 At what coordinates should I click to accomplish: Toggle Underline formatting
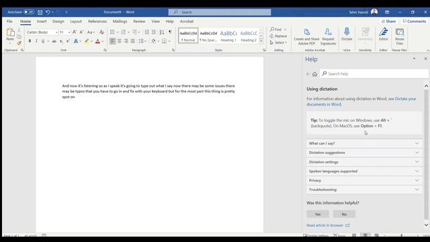click(x=43, y=41)
